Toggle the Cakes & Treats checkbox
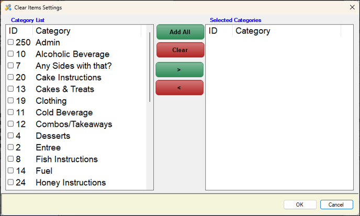 point(10,89)
